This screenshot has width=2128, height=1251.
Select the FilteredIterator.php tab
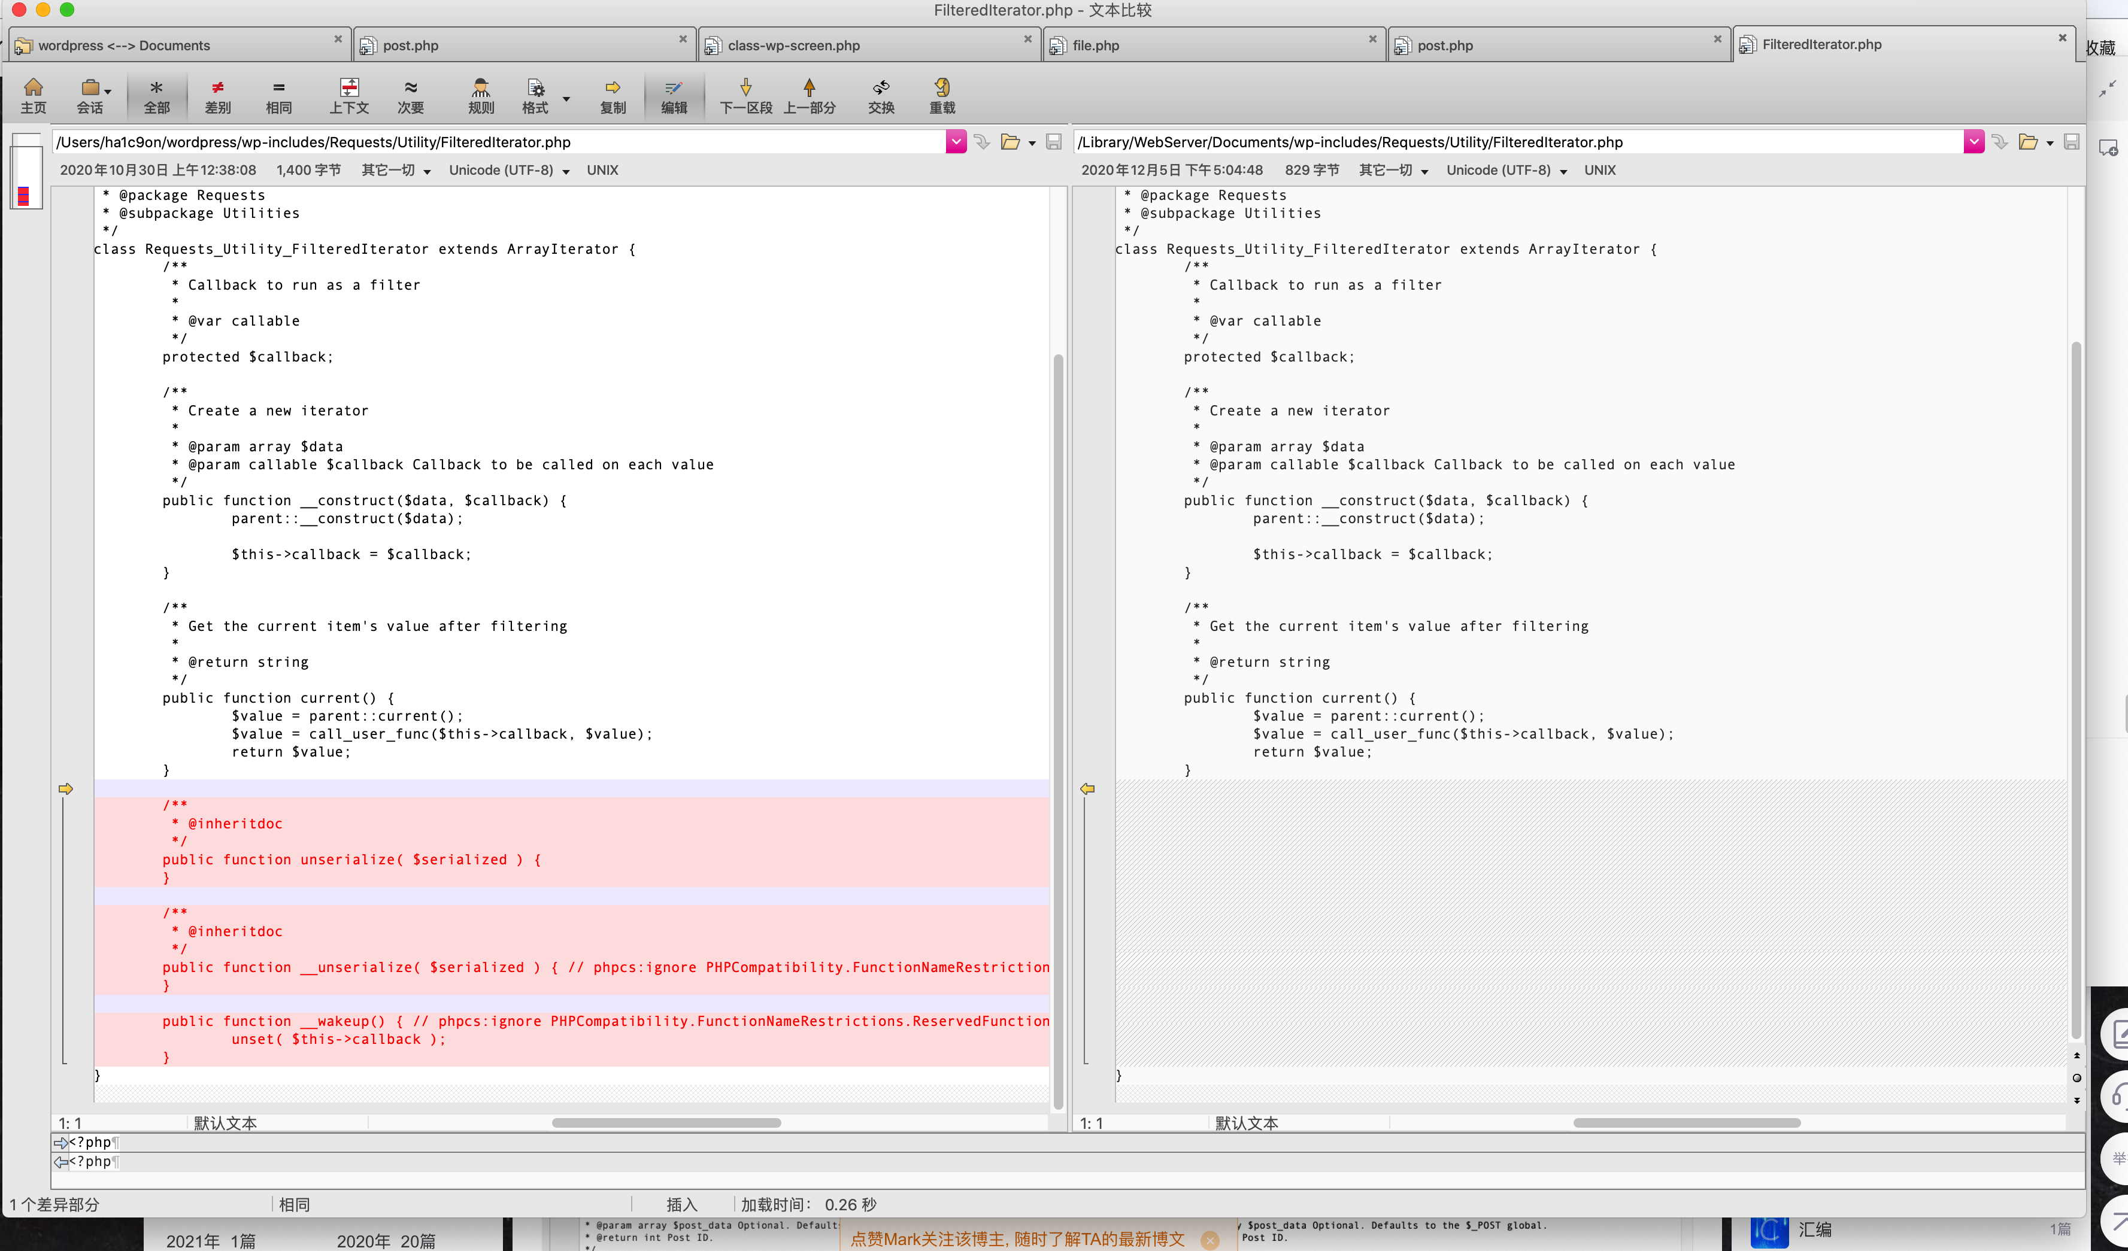pyautogui.click(x=1903, y=44)
